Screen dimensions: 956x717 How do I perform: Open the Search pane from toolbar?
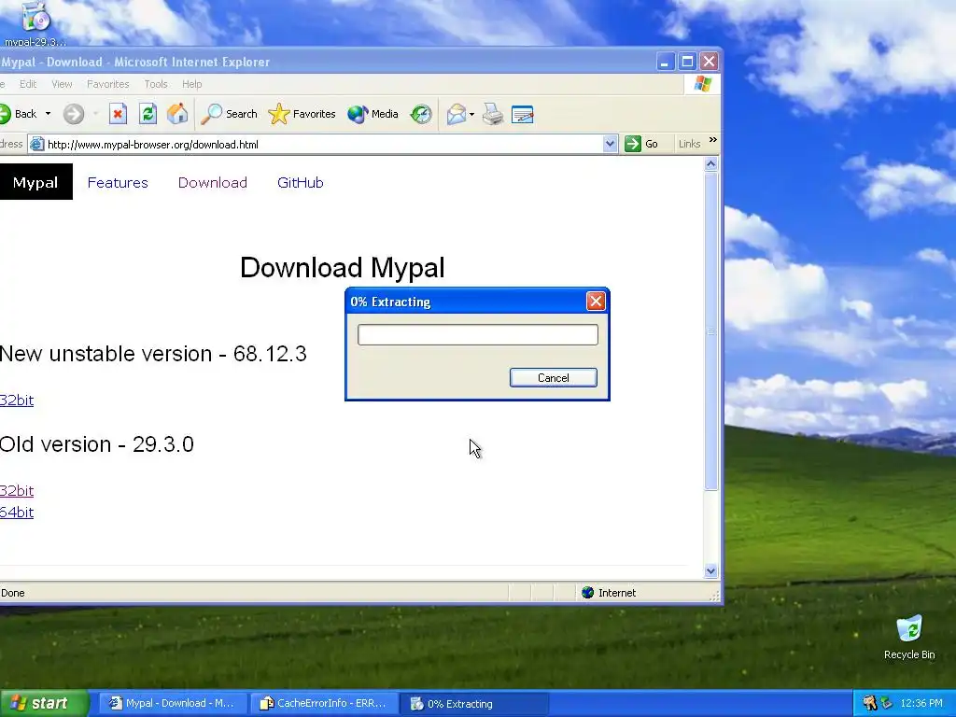tap(230, 114)
